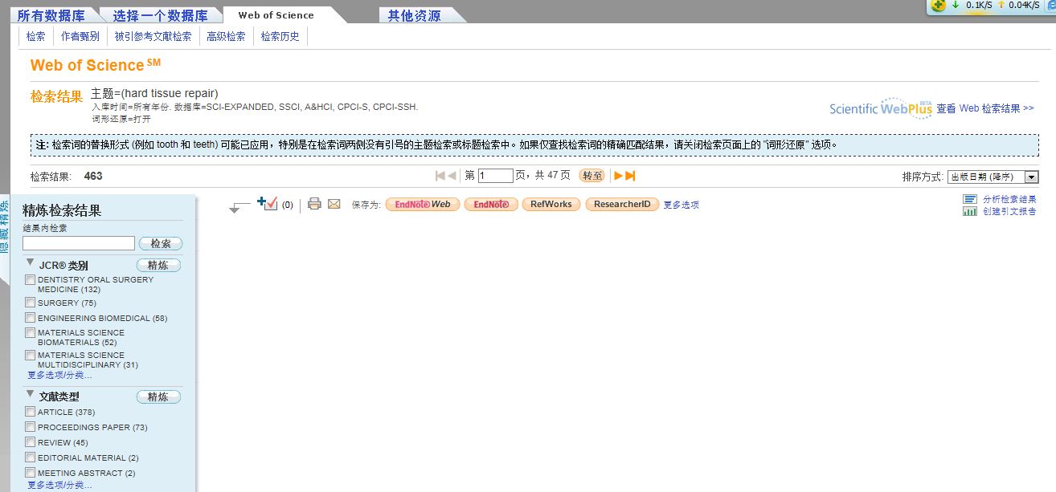Click 查看 Web 检索结果 link
Screen dimensions: 1056x492
985,108
